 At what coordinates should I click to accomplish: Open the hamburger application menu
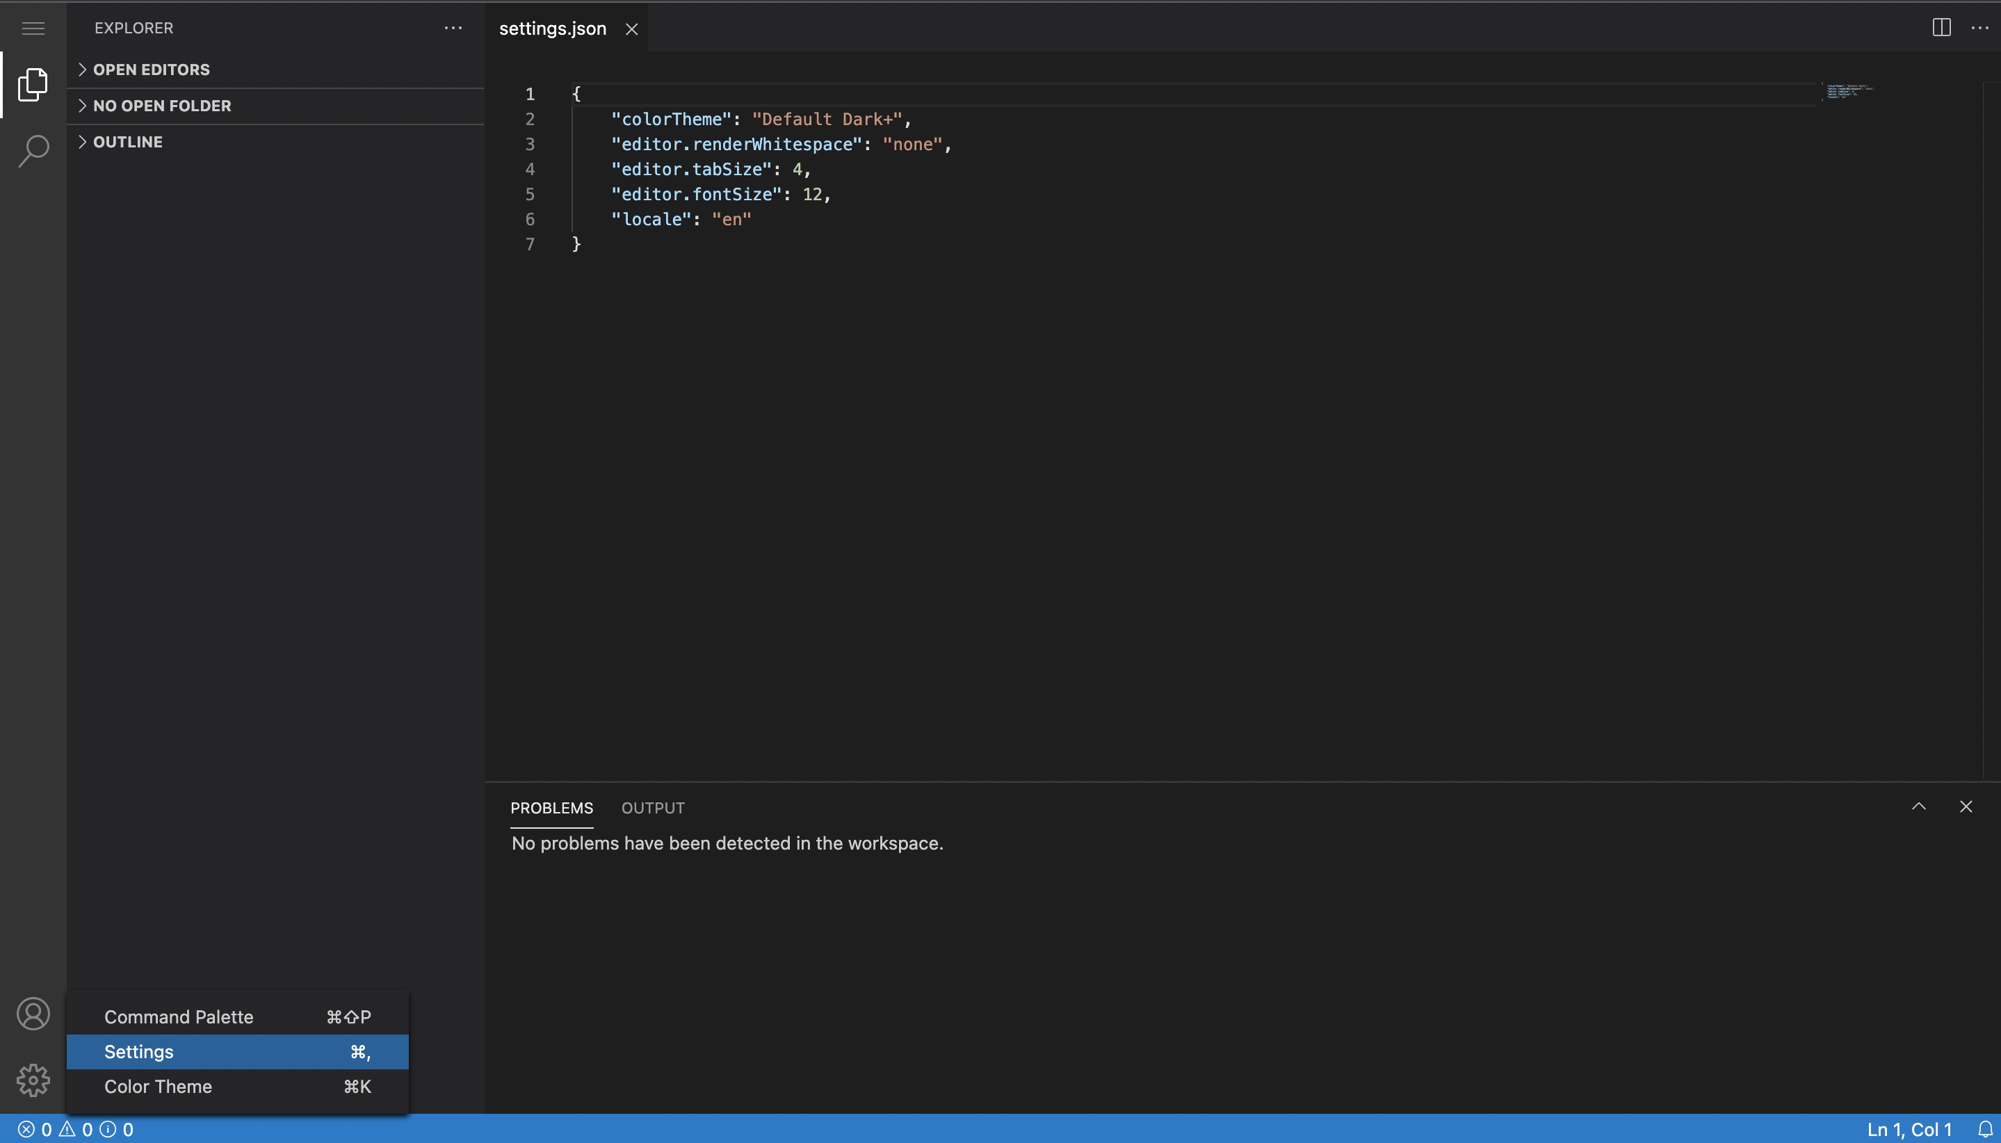pyautogui.click(x=33, y=29)
